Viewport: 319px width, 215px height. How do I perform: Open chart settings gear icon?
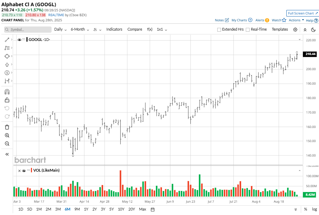[x=295, y=30]
